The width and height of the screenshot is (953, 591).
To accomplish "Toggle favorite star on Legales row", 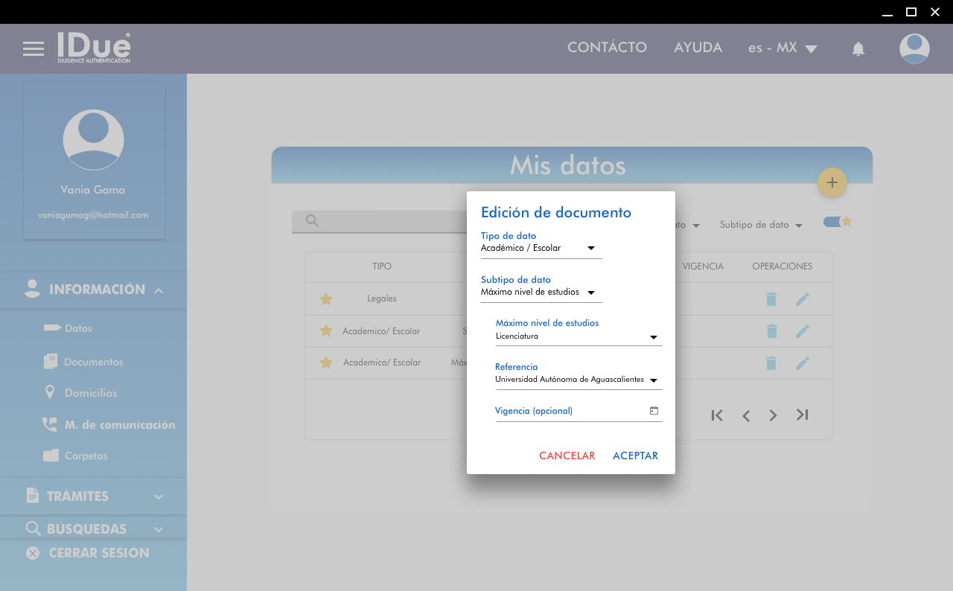I will pyautogui.click(x=325, y=299).
